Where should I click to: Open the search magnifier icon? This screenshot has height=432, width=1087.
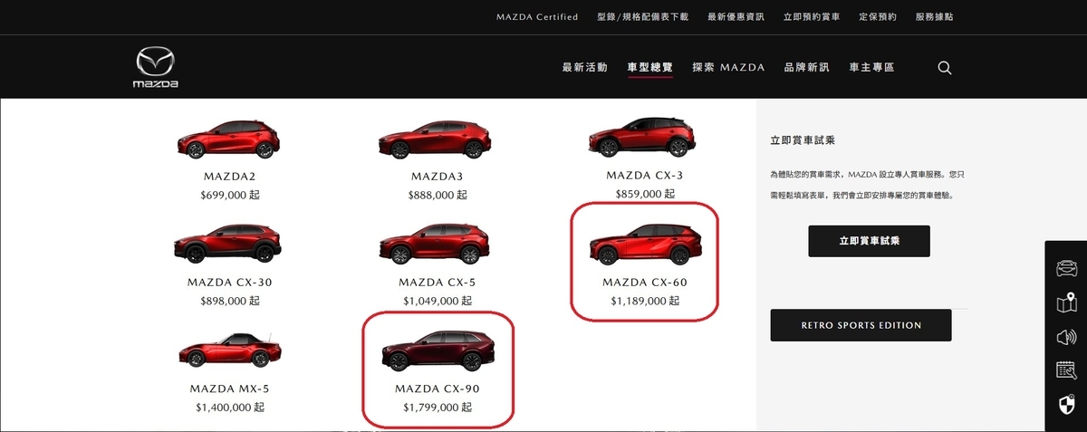[945, 68]
